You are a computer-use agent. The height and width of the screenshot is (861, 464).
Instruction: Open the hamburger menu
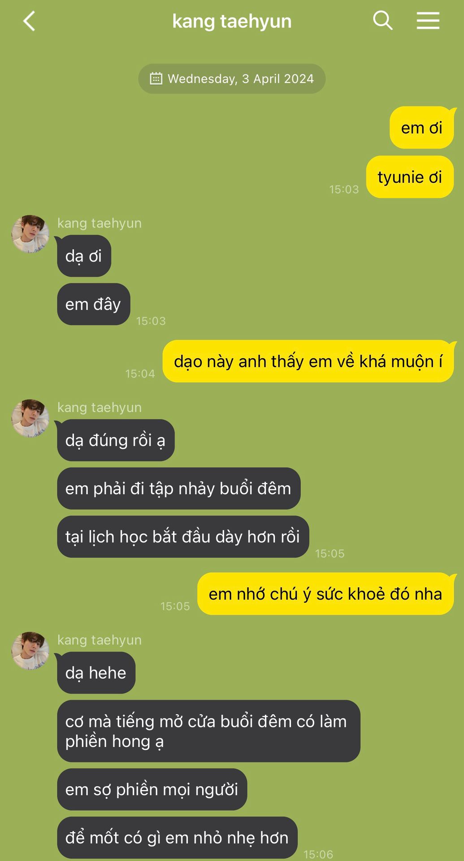(x=428, y=21)
